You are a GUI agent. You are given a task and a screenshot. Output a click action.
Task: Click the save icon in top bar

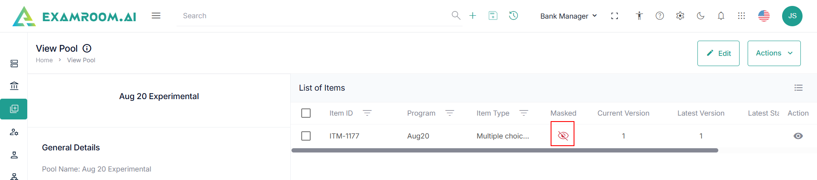click(x=493, y=16)
